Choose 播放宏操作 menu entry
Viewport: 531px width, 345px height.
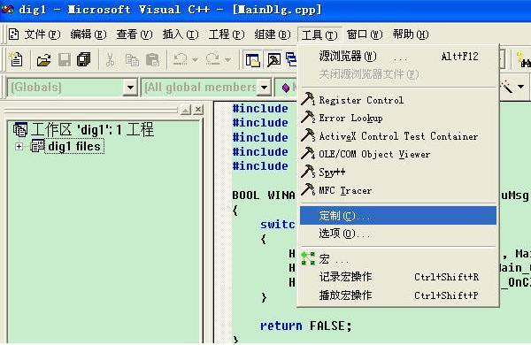tap(398, 295)
